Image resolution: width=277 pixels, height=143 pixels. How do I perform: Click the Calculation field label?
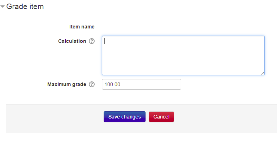72,41
